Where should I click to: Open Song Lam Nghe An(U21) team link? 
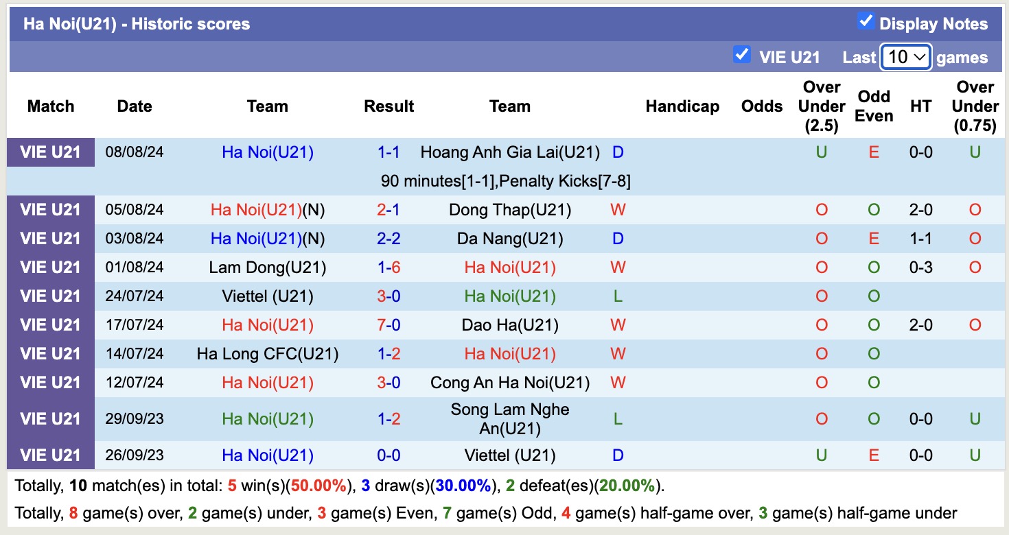coord(509,418)
